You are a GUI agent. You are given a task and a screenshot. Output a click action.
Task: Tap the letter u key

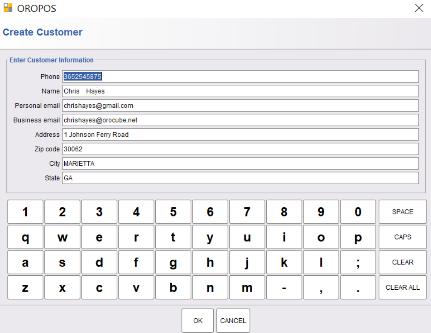pos(247,237)
